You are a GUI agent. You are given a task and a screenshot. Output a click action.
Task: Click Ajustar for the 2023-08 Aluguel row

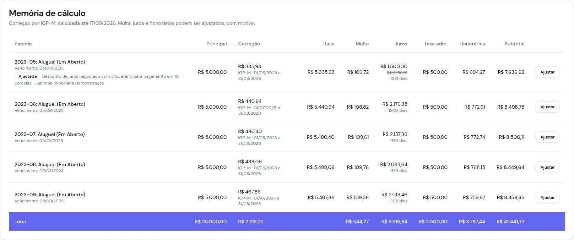tap(547, 167)
